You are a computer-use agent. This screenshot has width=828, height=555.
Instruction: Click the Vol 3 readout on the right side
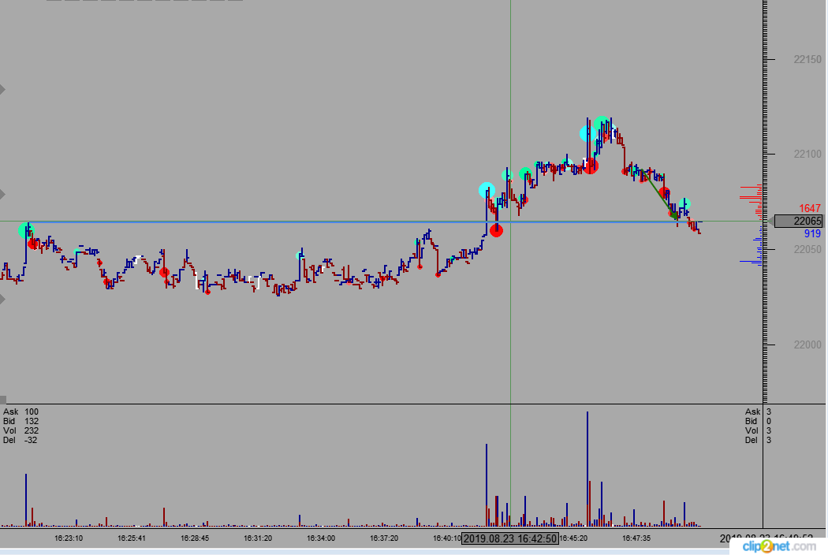[x=759, y=431]
